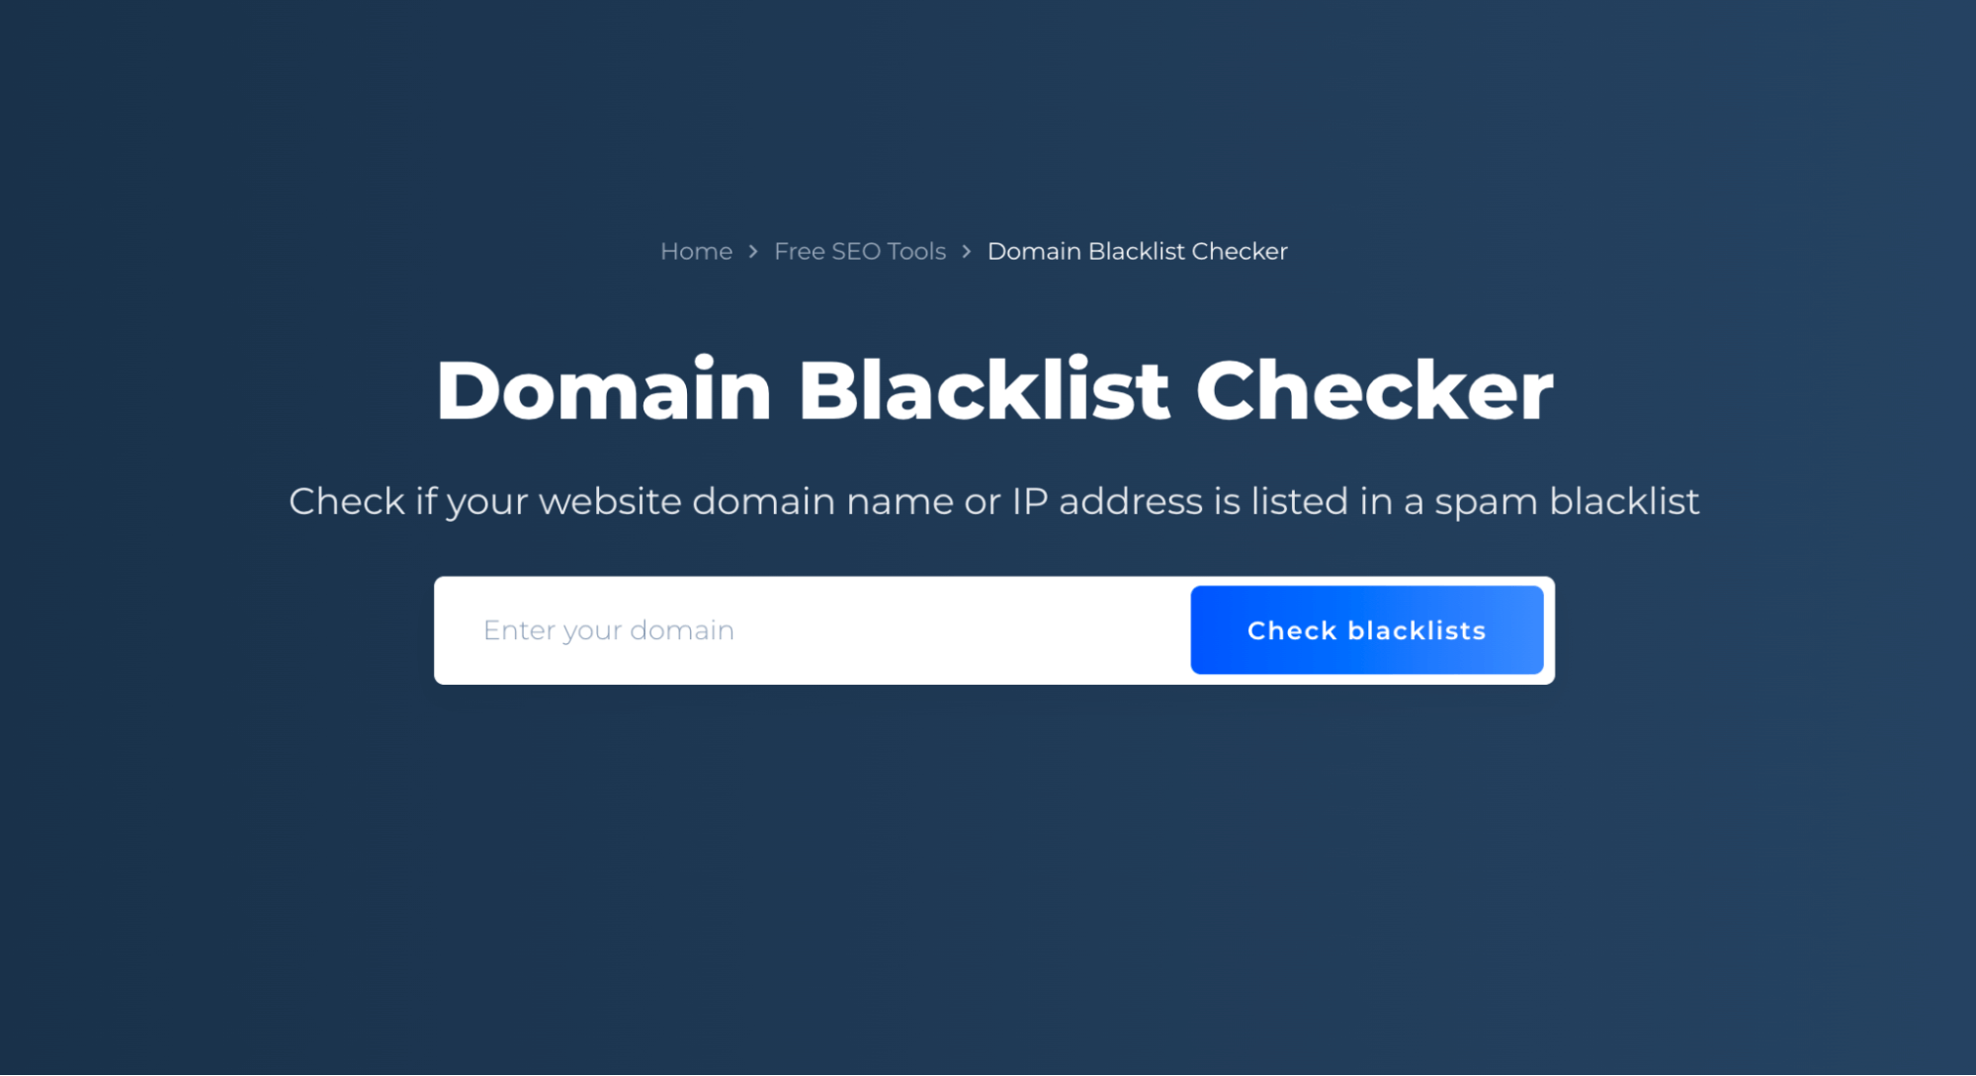The image size is (1976, 1076).
Task: Click the 'Home' breadcrumb link
Action: 696,250
